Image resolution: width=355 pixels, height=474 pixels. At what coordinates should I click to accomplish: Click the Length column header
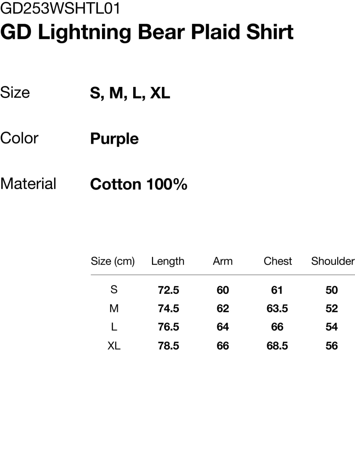[x=168, y=261]
